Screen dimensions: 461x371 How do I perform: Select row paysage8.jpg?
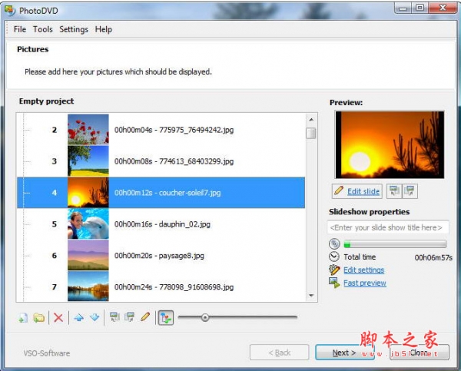click(x=161, y=256)
